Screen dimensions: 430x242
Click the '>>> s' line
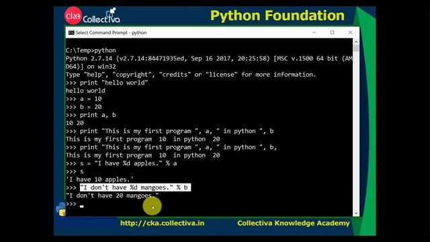point(75,171)
